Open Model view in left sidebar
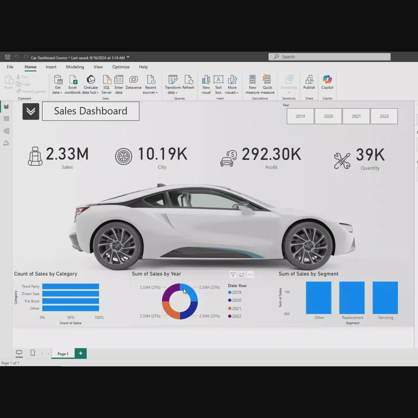Screen dimensions: 418x418 point(6,131)
